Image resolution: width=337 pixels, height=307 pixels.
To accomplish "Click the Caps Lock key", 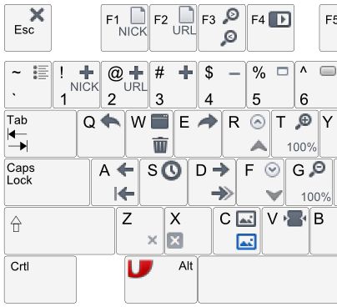I will pos(47,182).
